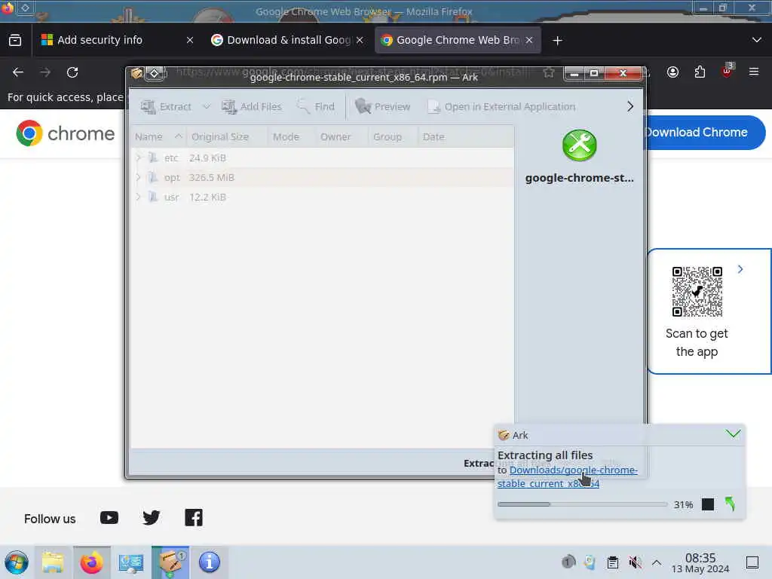The width and height of the screenshot is (772, 579).
Task: Expand the etc folder in the archive
Action: pyautogui.click(x=139, y=158)
